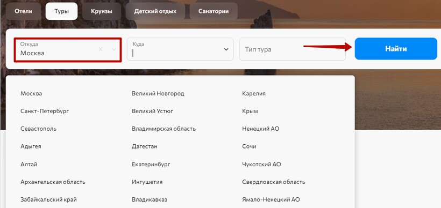Open the Тип тура selector
This screenshot has height=208, width=441.
coord(293,49)
